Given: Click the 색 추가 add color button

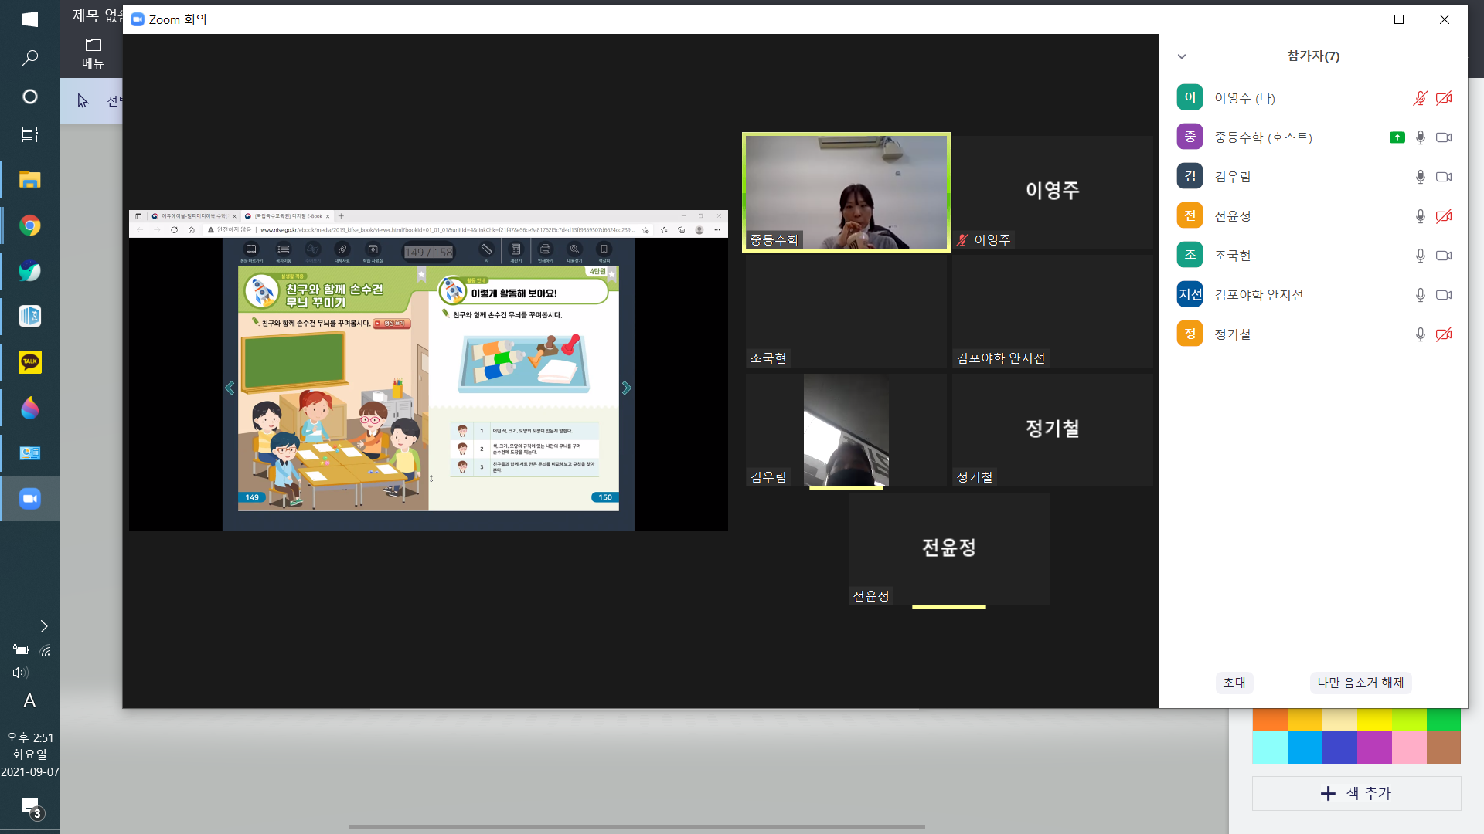Looking at the screenshot, I should [1356, 793].
